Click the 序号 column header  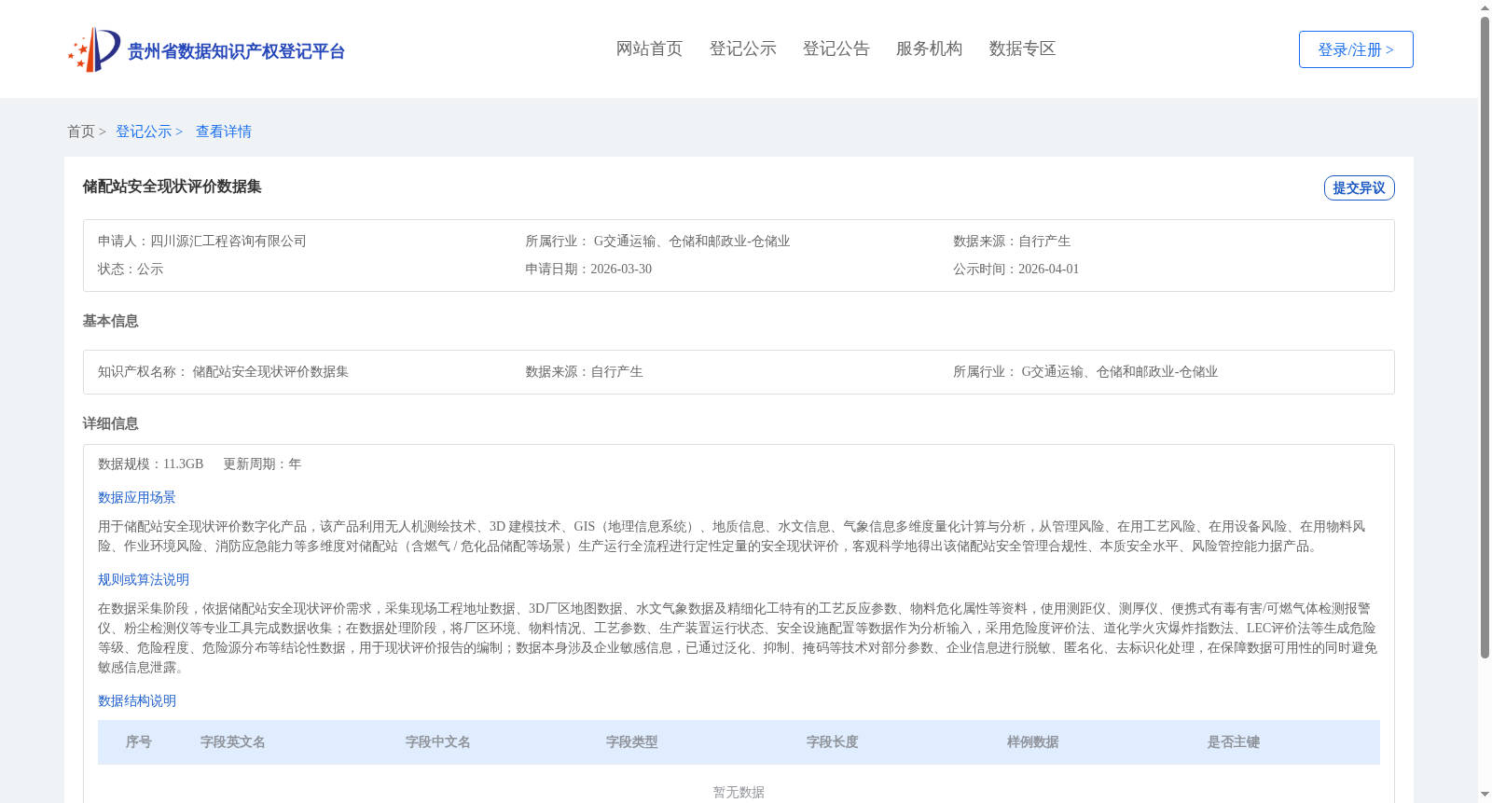139,741
